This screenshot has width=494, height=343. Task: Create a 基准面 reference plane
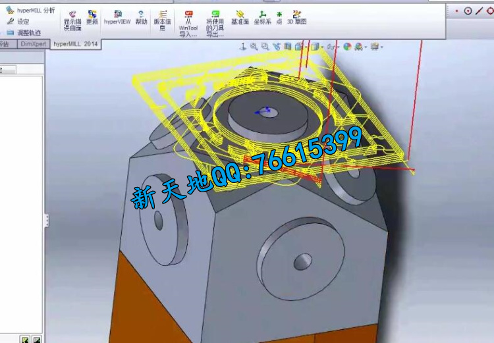240,17
